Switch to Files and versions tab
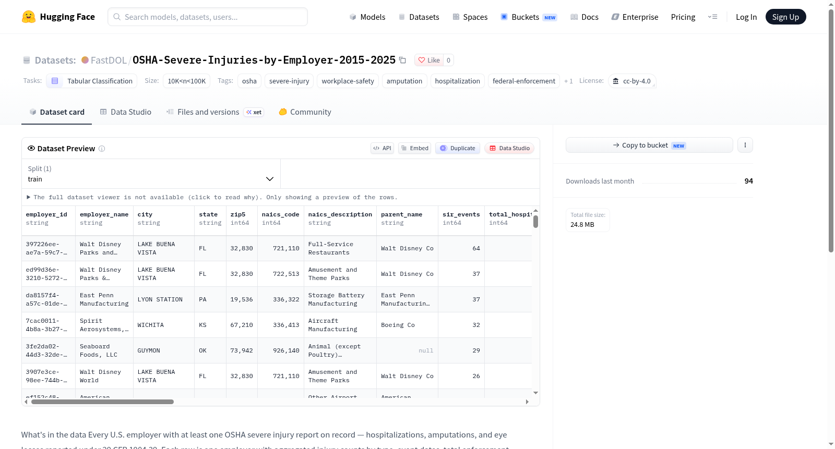Screen dimensions: 835x449 (214, 112)
